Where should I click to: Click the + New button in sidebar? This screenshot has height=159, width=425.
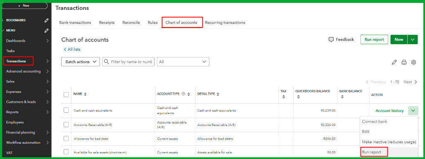pos(25,5)
